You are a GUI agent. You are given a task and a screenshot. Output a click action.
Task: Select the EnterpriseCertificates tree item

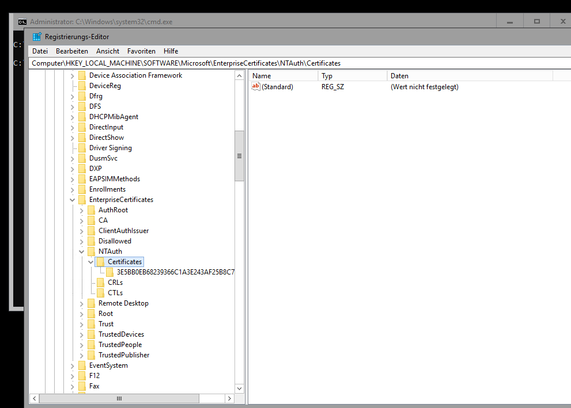[121, 200]
